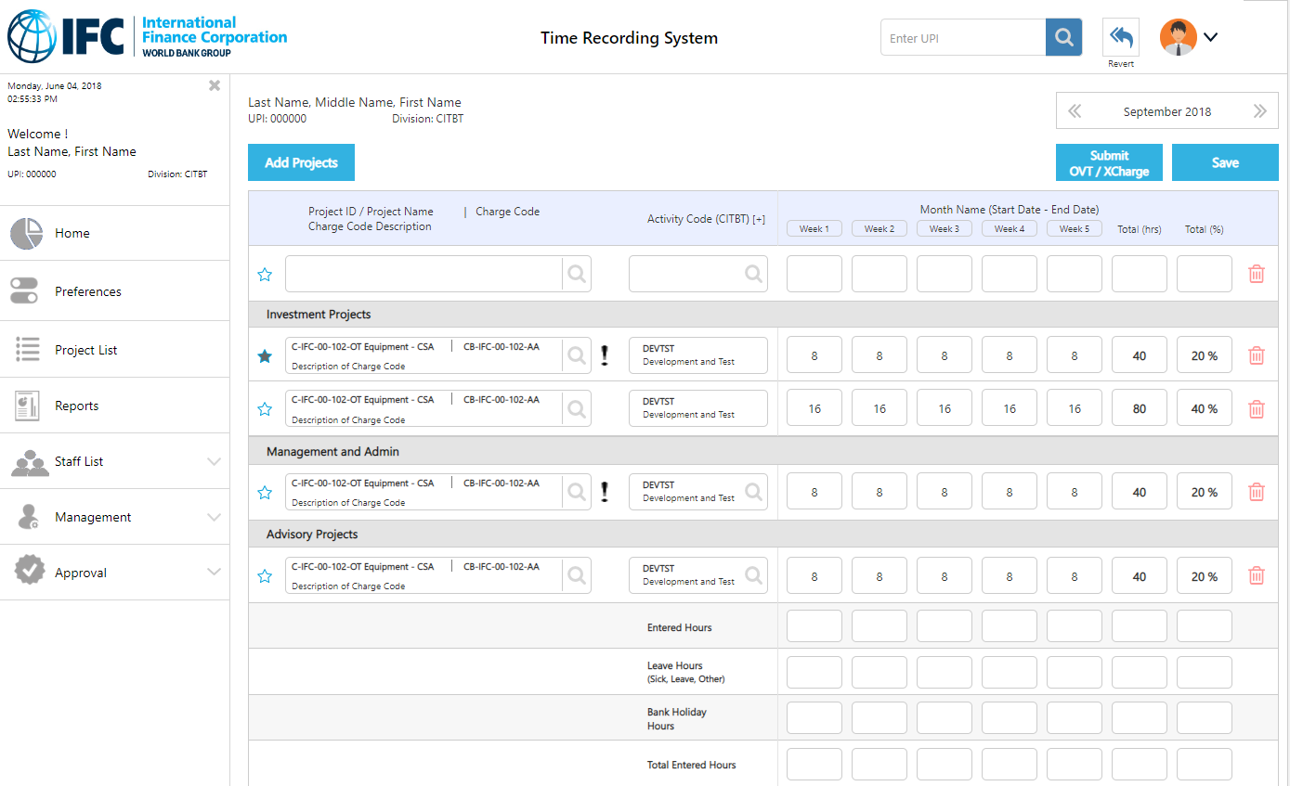
Task: Click the Add Projects button
Action: [301, 163]
